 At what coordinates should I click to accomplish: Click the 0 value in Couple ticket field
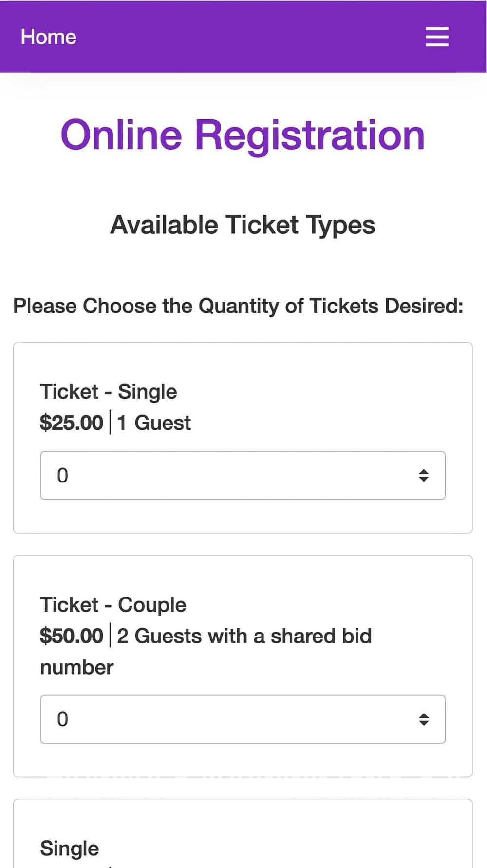[63, 719]
